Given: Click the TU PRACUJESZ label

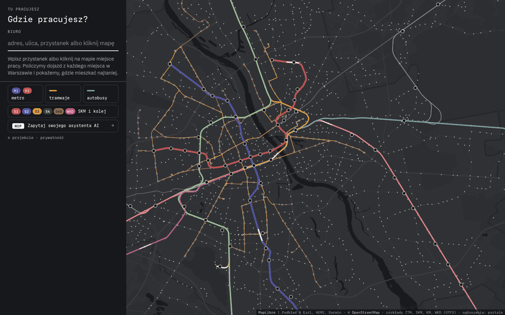Looking at the screenshot, I should [x=23, y=9].
